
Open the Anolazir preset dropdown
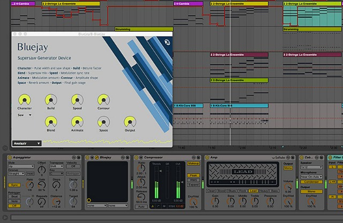pos(27,143)
